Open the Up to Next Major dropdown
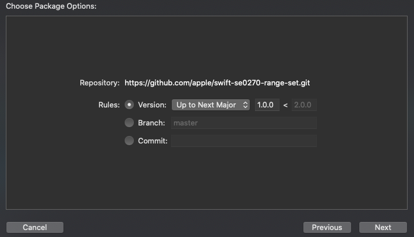The width and height of the screenshot is (414, 237). tap(211, 105)
